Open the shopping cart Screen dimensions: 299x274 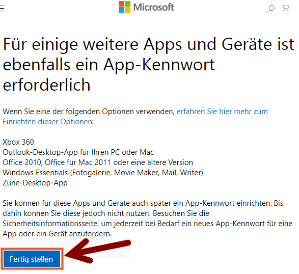pos(285,8)
